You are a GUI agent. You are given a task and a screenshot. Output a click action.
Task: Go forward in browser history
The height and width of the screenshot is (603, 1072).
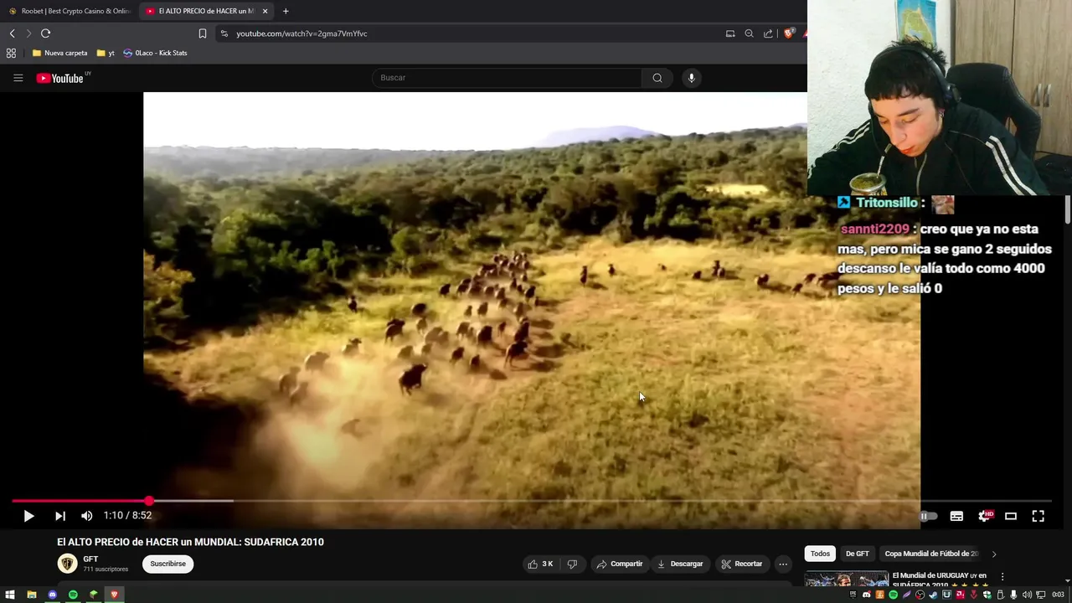(28, 33)
